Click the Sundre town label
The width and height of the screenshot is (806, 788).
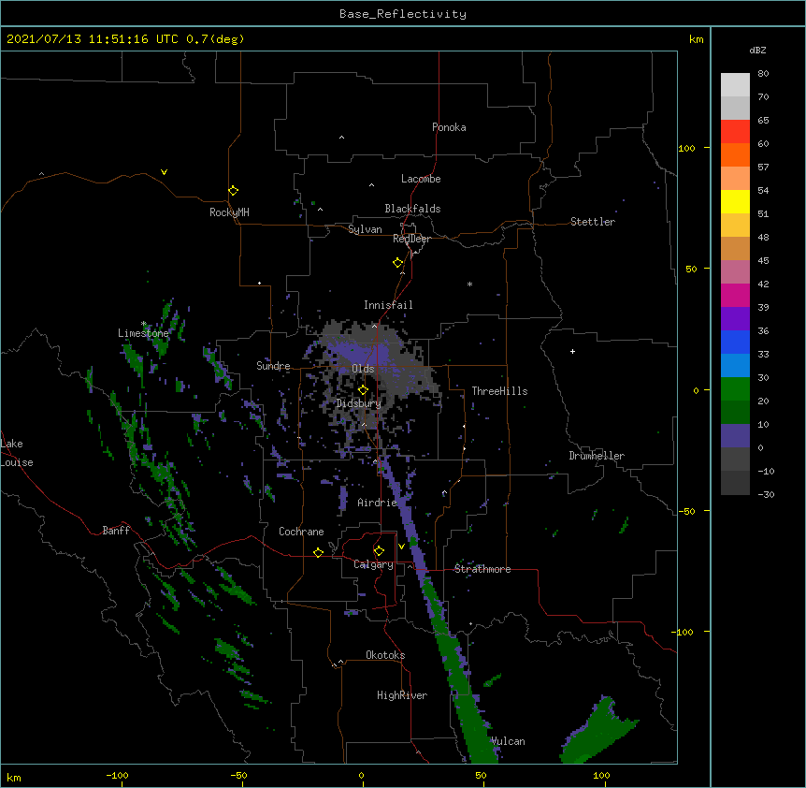[273, 366]
